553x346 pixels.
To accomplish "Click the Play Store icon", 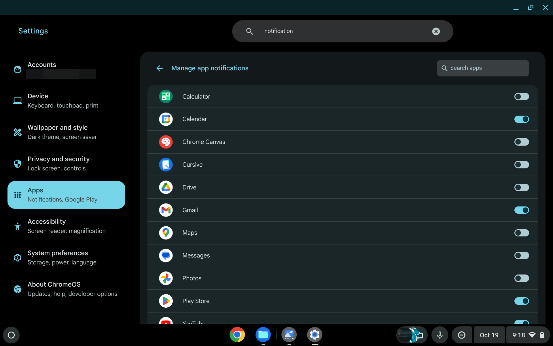I will [166, 301].
